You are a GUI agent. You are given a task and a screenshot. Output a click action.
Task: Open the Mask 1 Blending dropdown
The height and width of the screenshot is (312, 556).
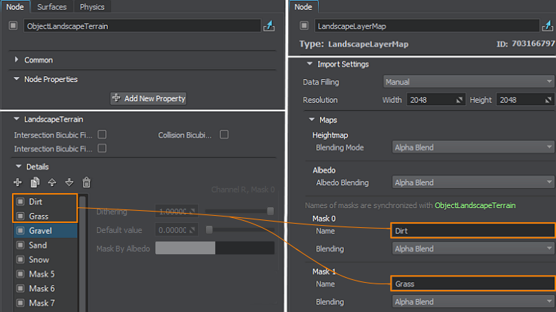pos(473,302)
